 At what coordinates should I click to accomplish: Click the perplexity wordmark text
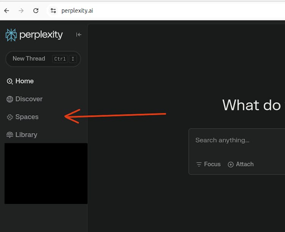41,35
